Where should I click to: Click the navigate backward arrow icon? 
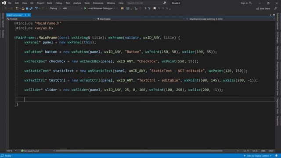pyautogui.click(x=5, y=8)
